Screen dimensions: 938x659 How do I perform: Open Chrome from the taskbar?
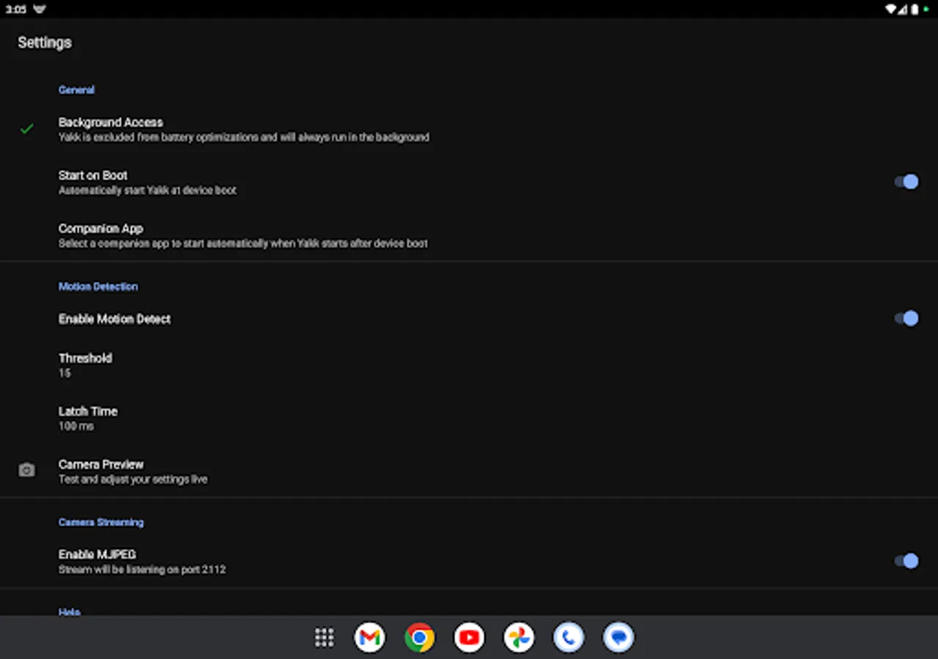[x=419, y=637]
